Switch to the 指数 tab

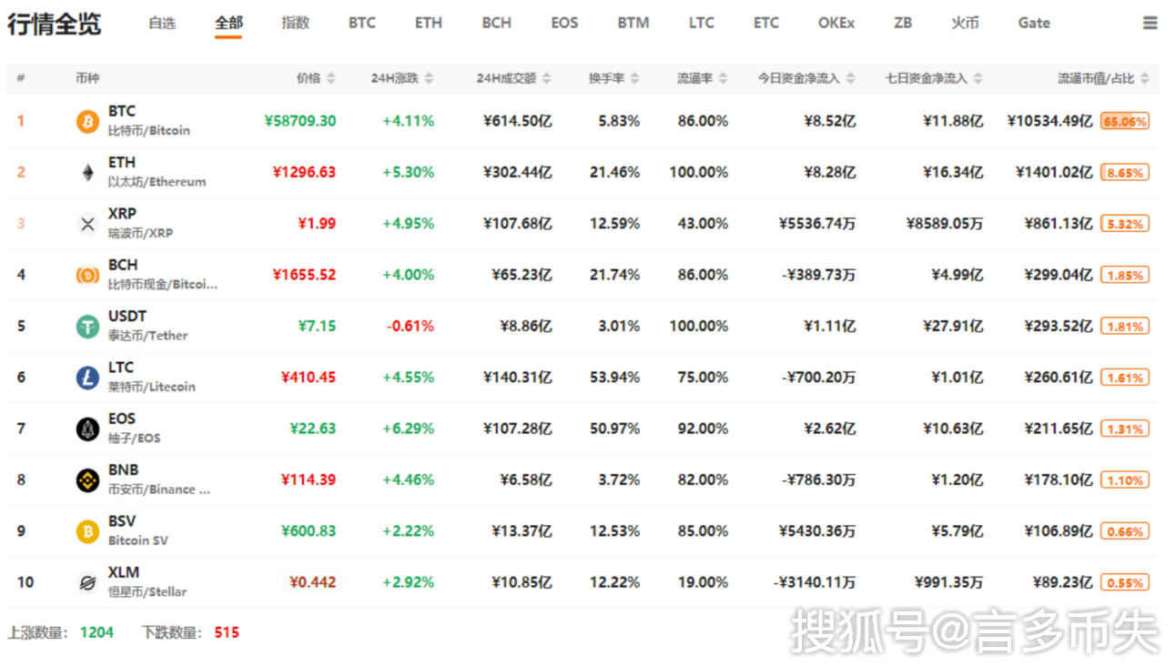coord(296,24)
